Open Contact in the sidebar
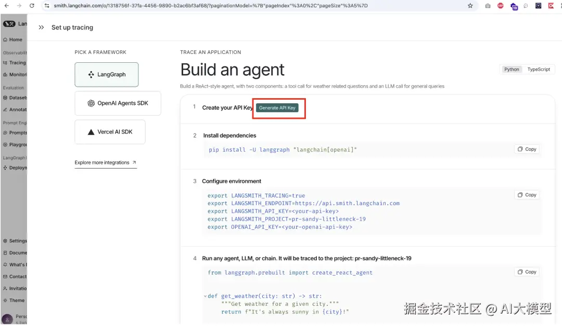The width and height of the screenshot is (562, 326). pyautogui.click(x=15, y=277)
